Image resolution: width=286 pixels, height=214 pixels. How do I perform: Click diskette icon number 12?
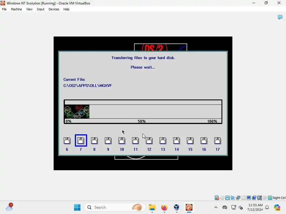point(149,141)
